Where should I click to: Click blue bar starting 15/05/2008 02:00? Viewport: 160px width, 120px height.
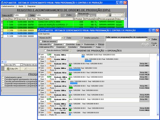click(x=88, y=61)
